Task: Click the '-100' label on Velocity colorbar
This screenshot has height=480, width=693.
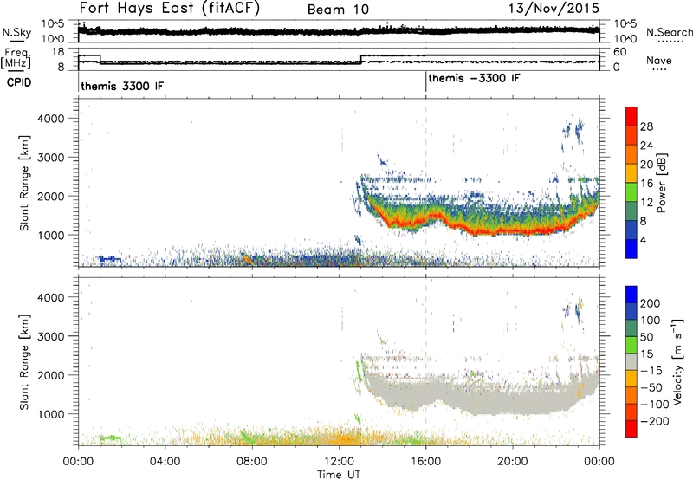Action: [x=655, y=405]
